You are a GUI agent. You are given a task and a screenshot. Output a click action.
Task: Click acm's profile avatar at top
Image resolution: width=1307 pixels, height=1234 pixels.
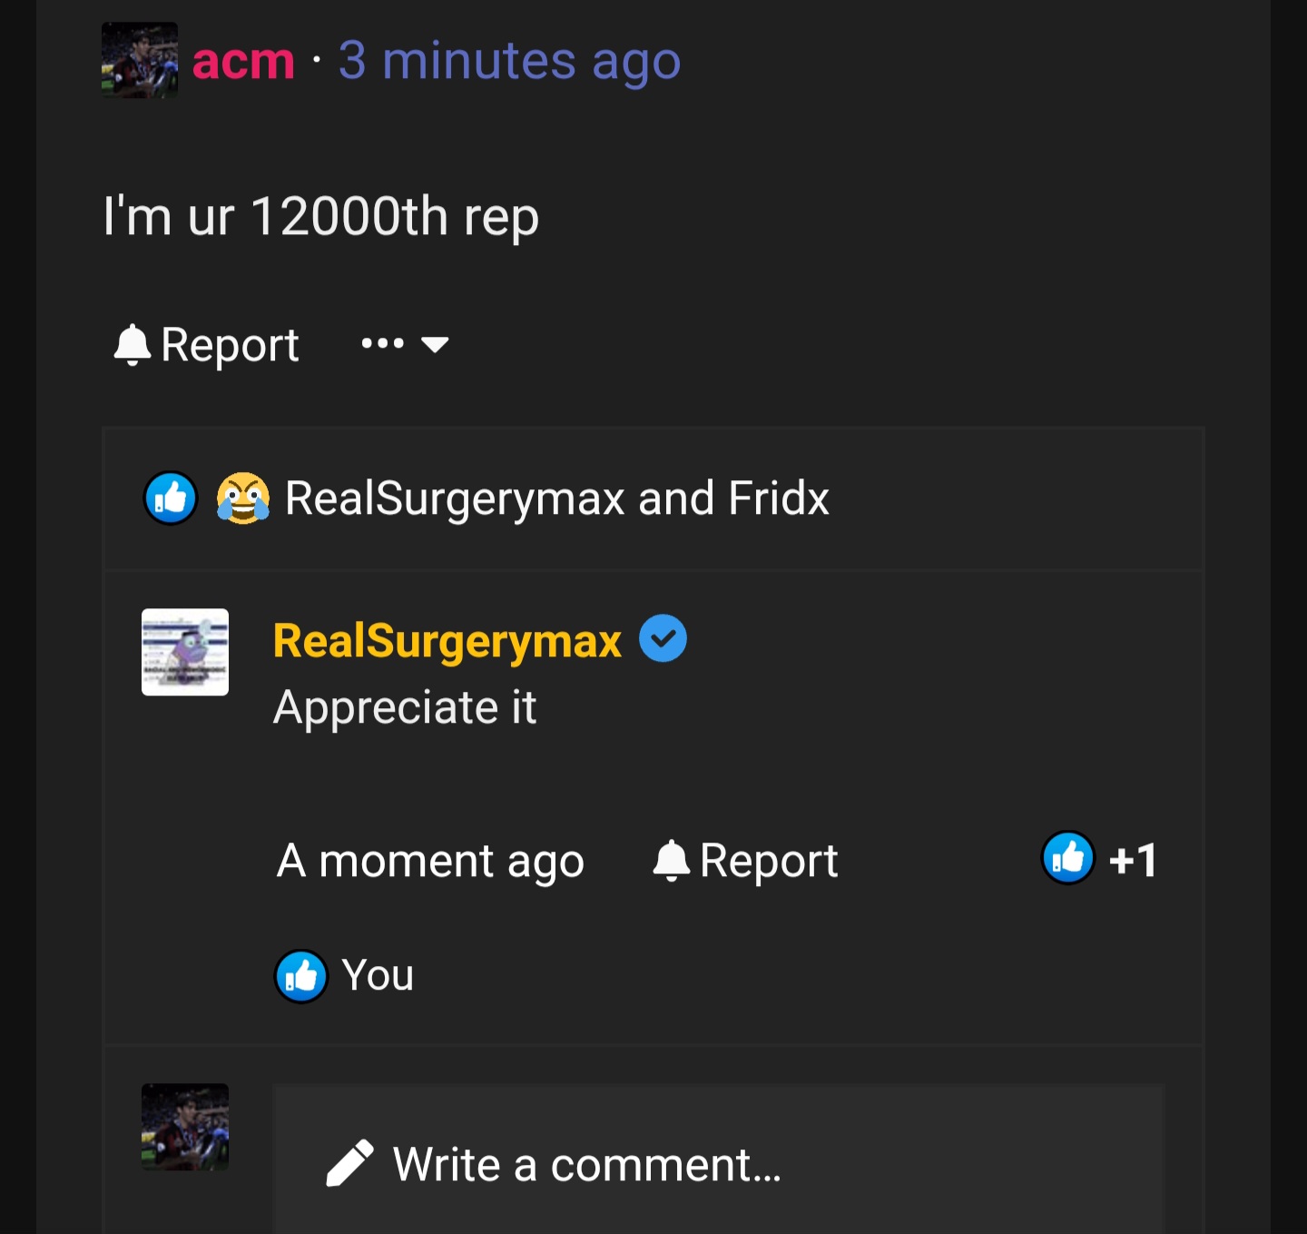click(x=139, y=60)
